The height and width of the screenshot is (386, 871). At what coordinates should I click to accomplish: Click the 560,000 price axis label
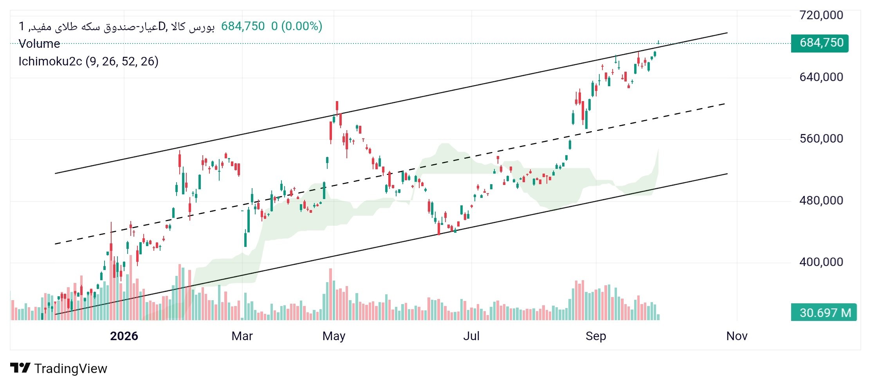(821, 139)
